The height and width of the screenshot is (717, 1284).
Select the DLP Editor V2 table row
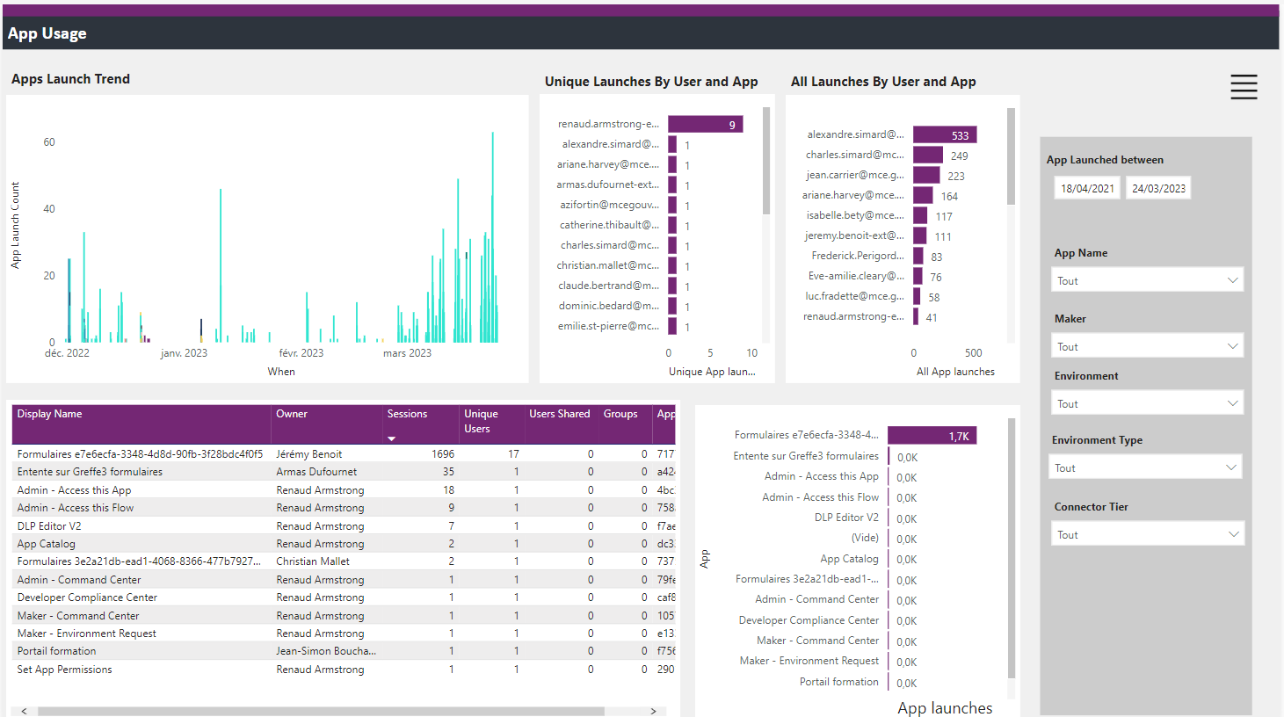tap(345, 525)
